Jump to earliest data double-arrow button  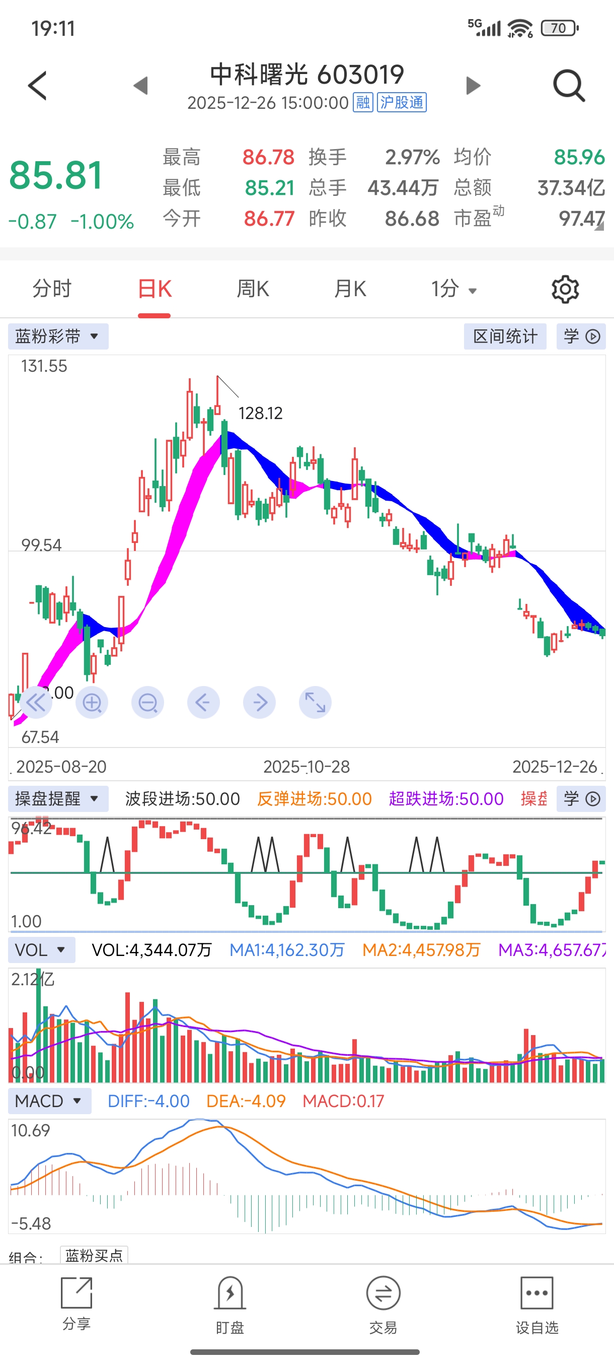(36, 703)
